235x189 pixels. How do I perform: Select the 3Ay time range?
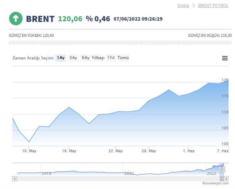pyautogui.click(x=73, y=58)
